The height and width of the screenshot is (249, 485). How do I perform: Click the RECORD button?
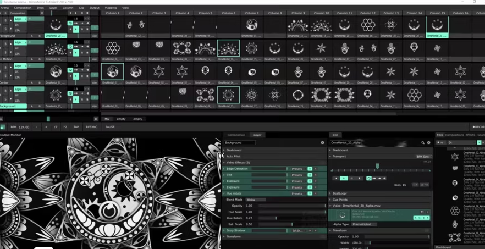tap(478, 127)
